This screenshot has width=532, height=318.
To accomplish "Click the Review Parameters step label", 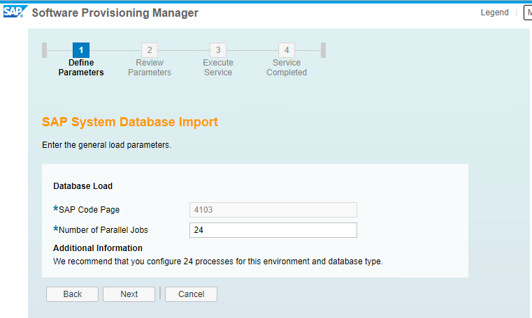I will (x=150, y=68).
